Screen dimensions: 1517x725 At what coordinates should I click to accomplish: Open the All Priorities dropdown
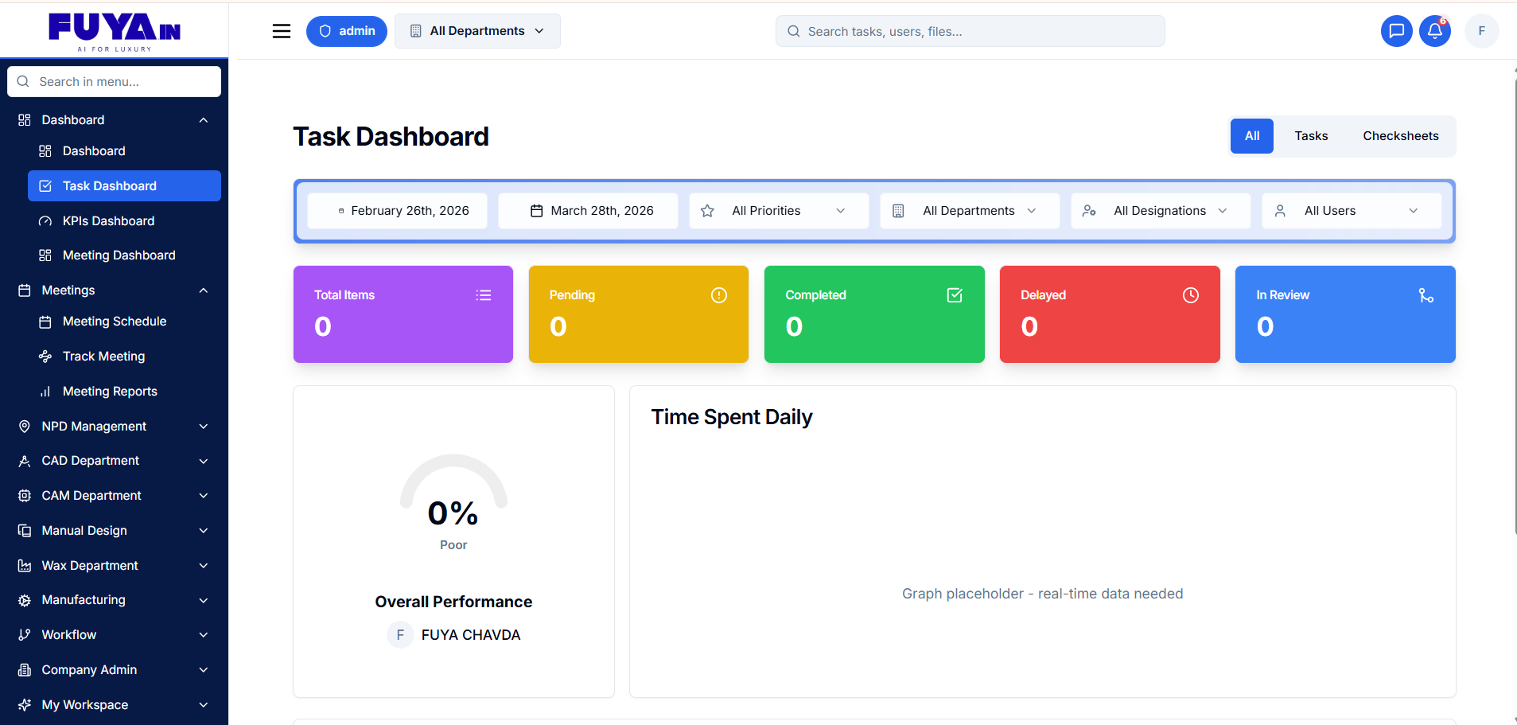coord(778,211)
